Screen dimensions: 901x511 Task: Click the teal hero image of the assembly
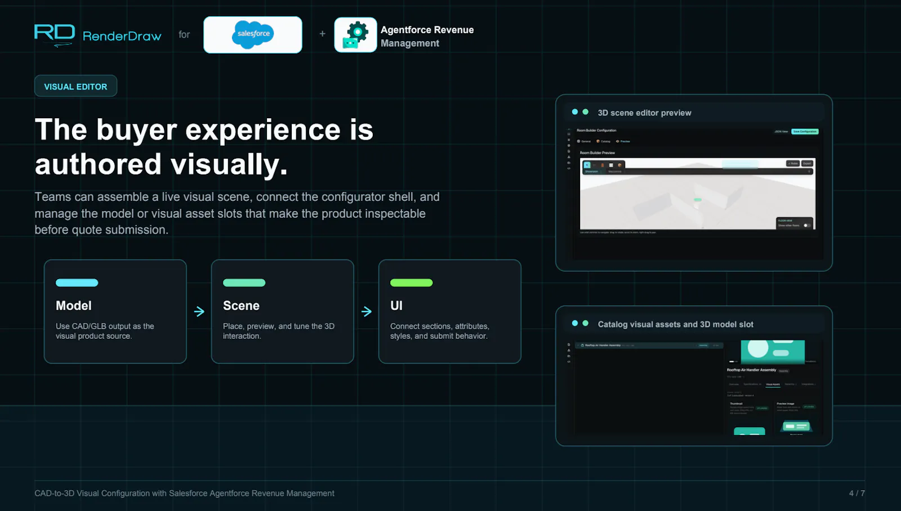(x=773, y=352)
